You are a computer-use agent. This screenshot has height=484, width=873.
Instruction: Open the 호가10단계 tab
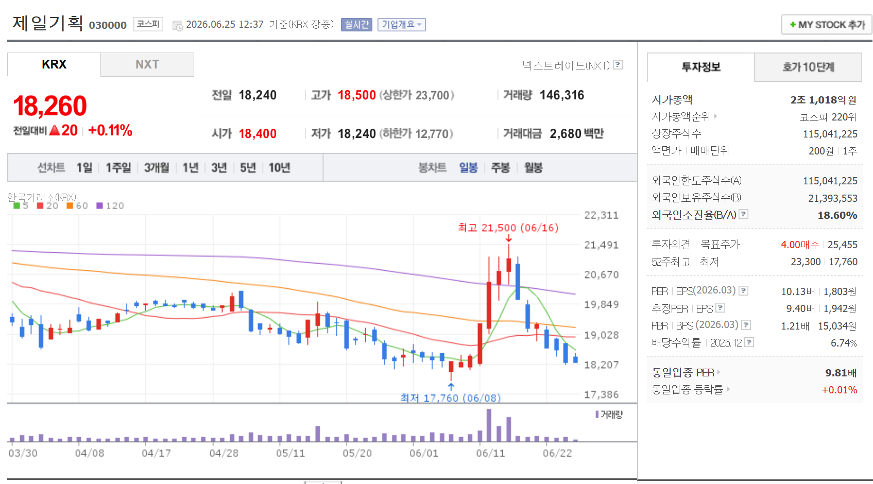tap(808, 67)
